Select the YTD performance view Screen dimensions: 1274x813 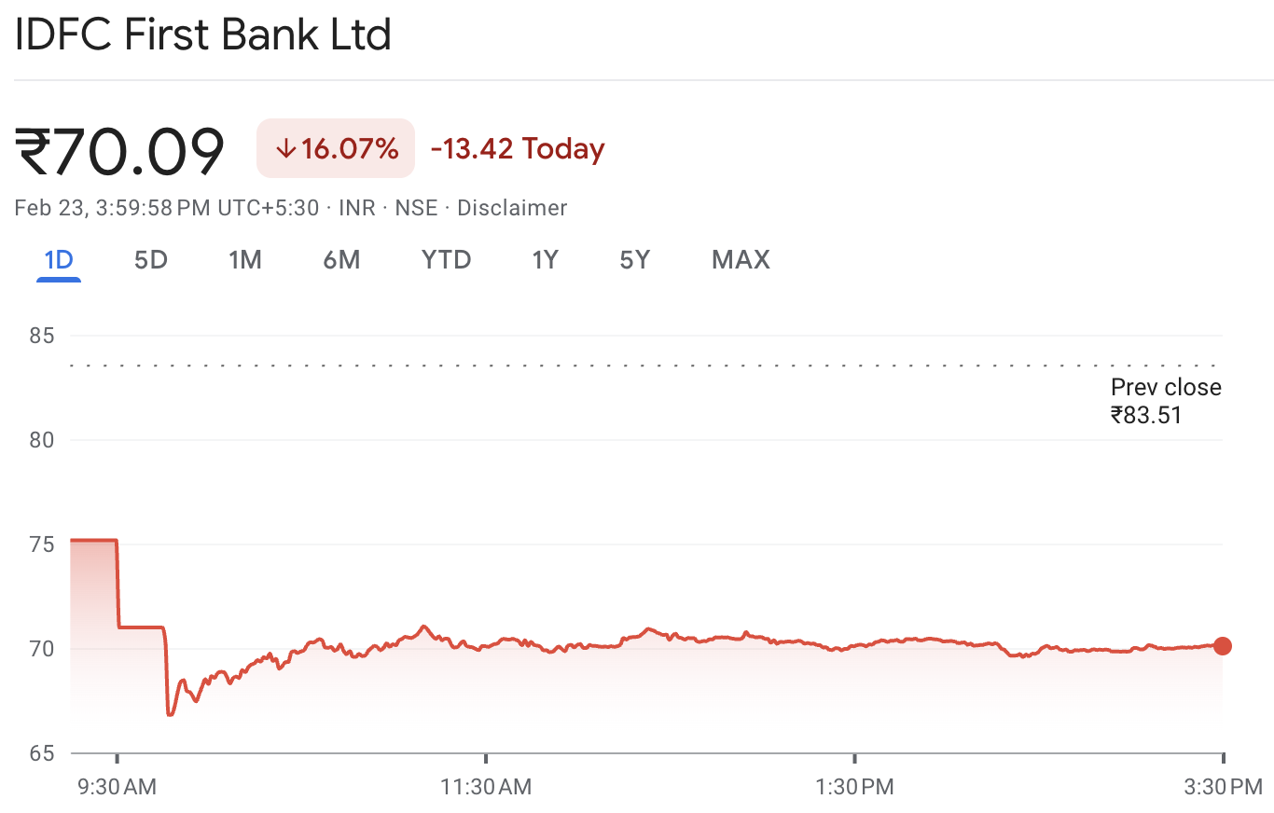[x=446, y=260]
